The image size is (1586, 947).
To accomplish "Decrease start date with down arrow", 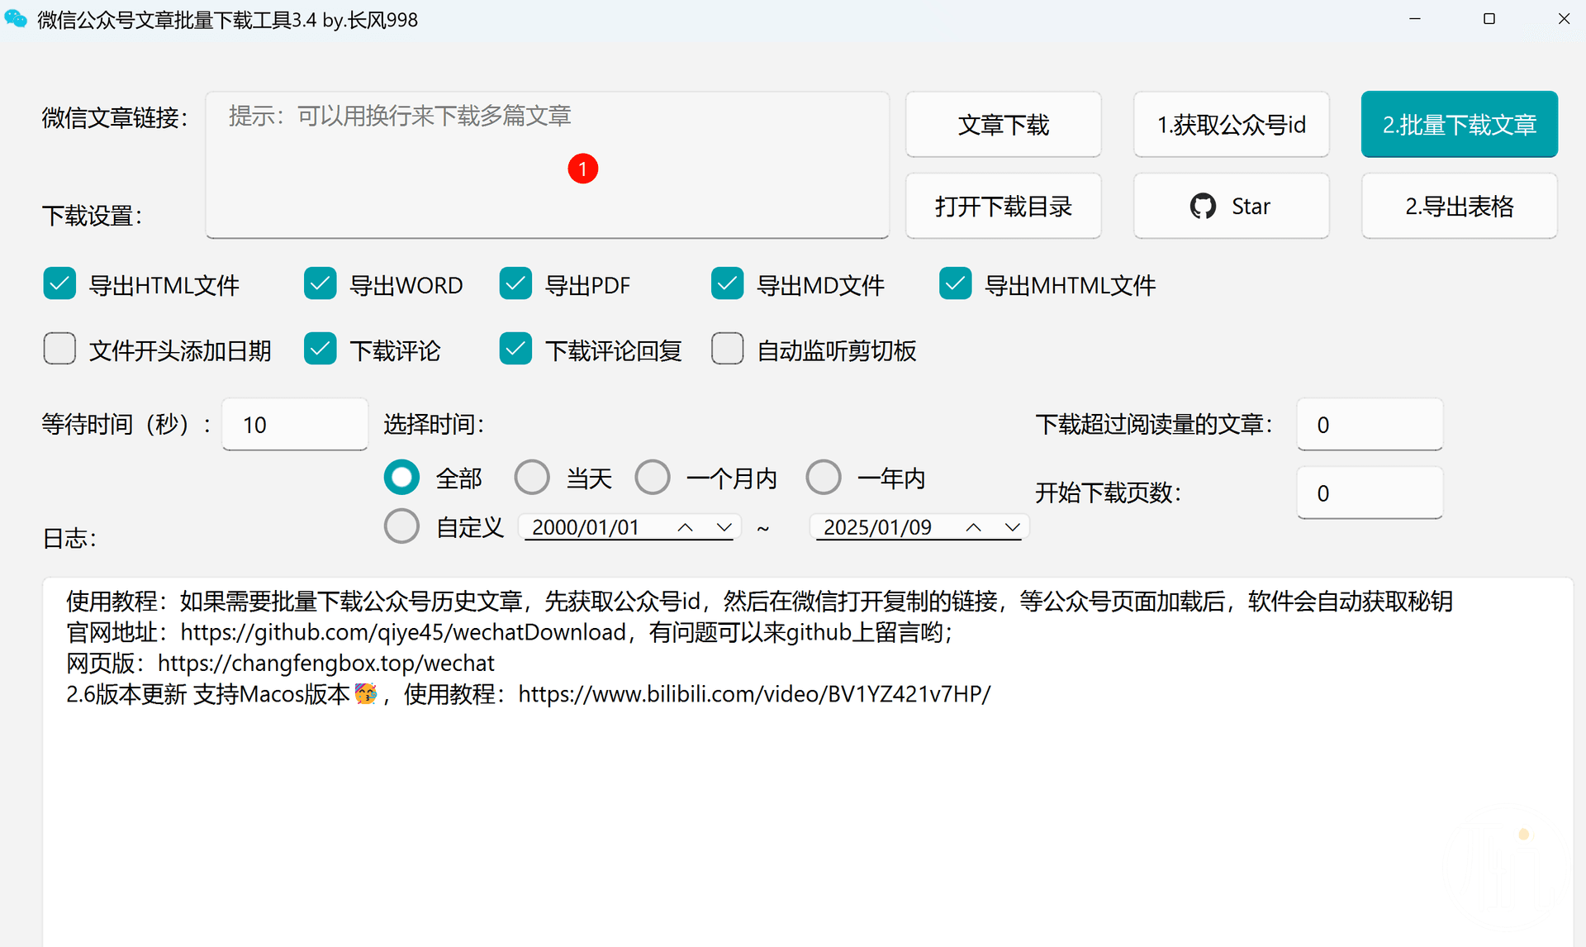I will point(724,527).
